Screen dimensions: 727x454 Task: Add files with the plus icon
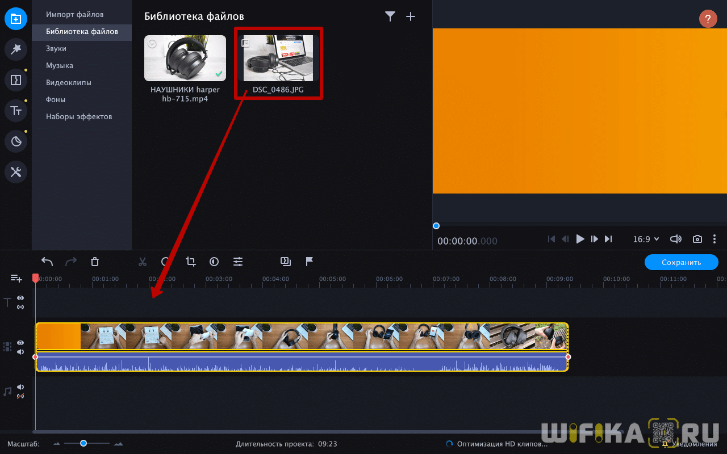pos(411,16)
